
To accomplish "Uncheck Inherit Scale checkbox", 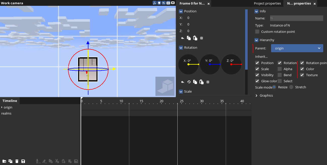I will pos(257,69).
